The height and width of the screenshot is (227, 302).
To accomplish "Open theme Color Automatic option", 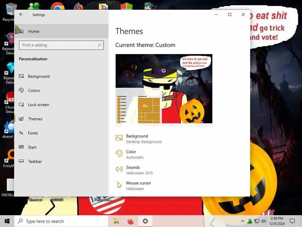I will click(135, 154).
